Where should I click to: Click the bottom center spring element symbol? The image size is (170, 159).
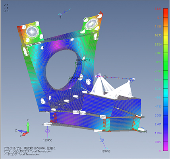coord(102,140)
